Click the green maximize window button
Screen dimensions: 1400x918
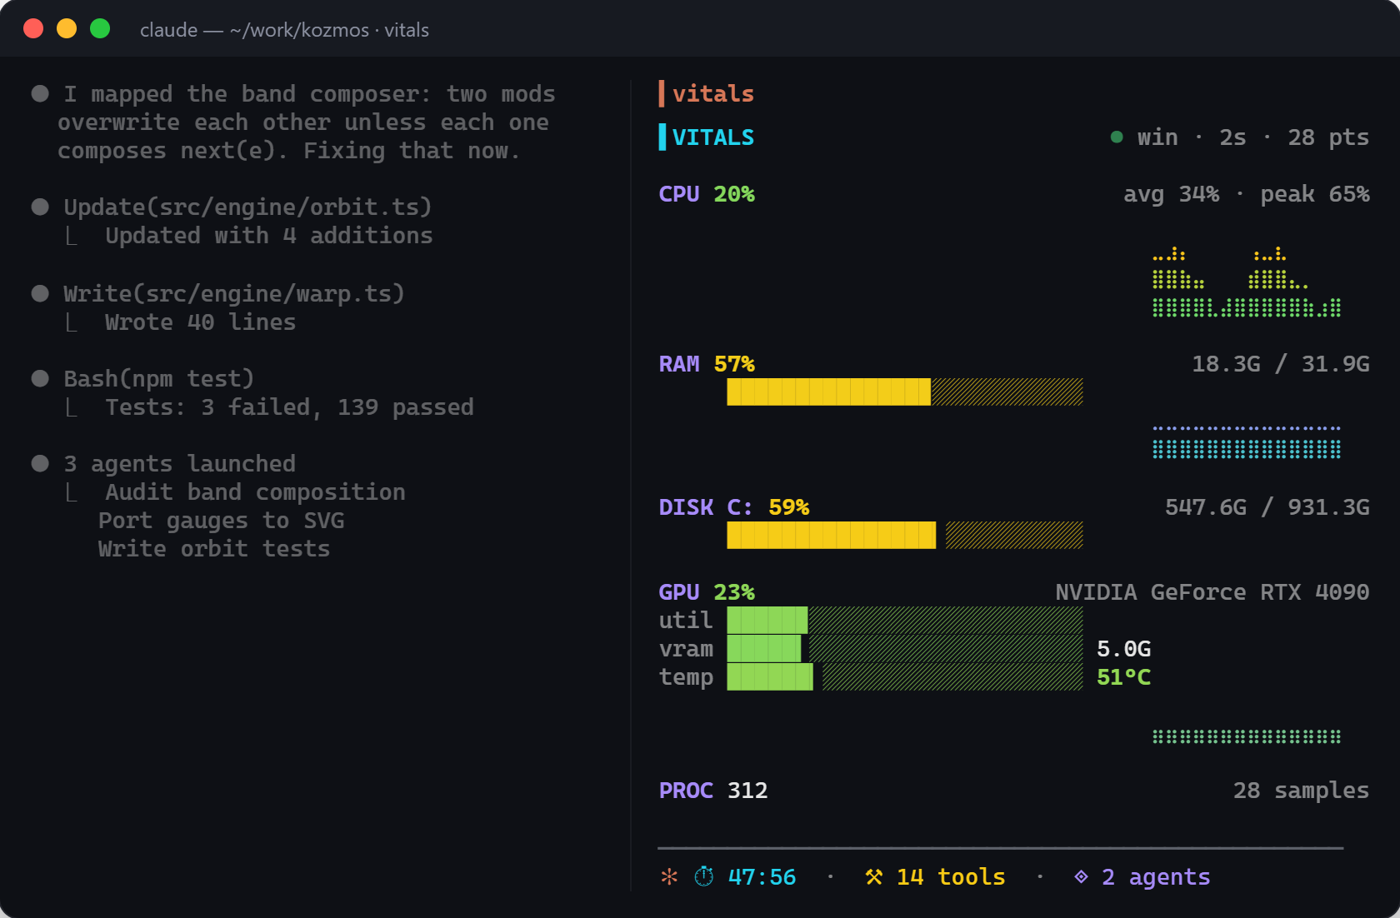pos(100,29)
